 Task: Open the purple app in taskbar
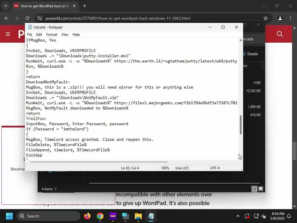(x=113, y=216)
